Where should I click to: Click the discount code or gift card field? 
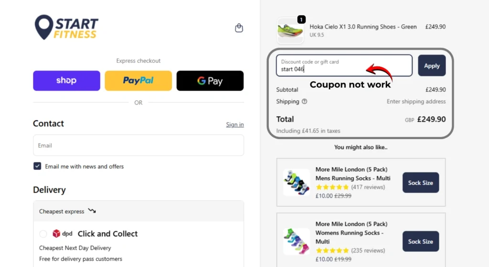click(344, 65)
